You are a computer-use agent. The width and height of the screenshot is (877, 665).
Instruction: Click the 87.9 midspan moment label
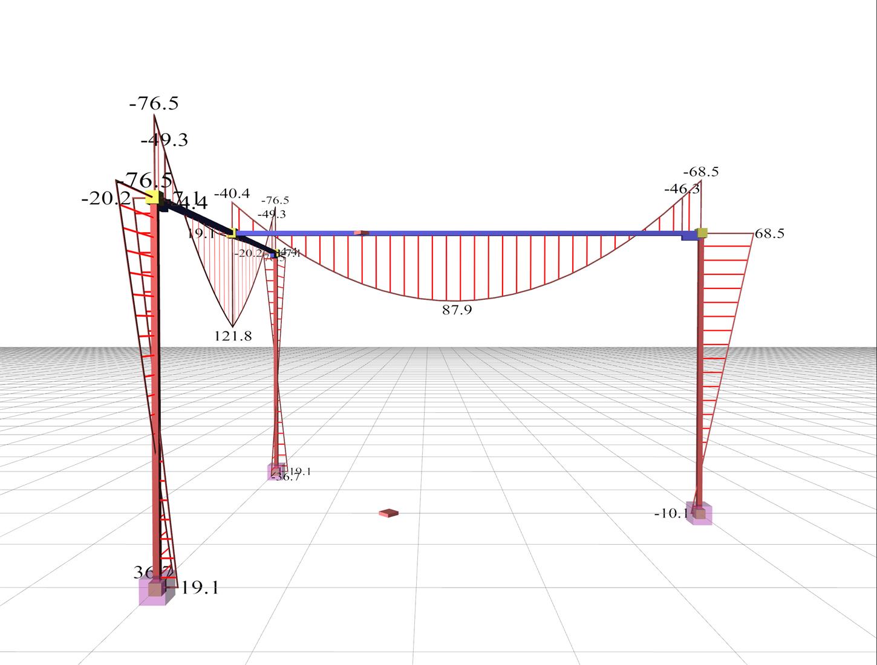[x=457, y=310]
